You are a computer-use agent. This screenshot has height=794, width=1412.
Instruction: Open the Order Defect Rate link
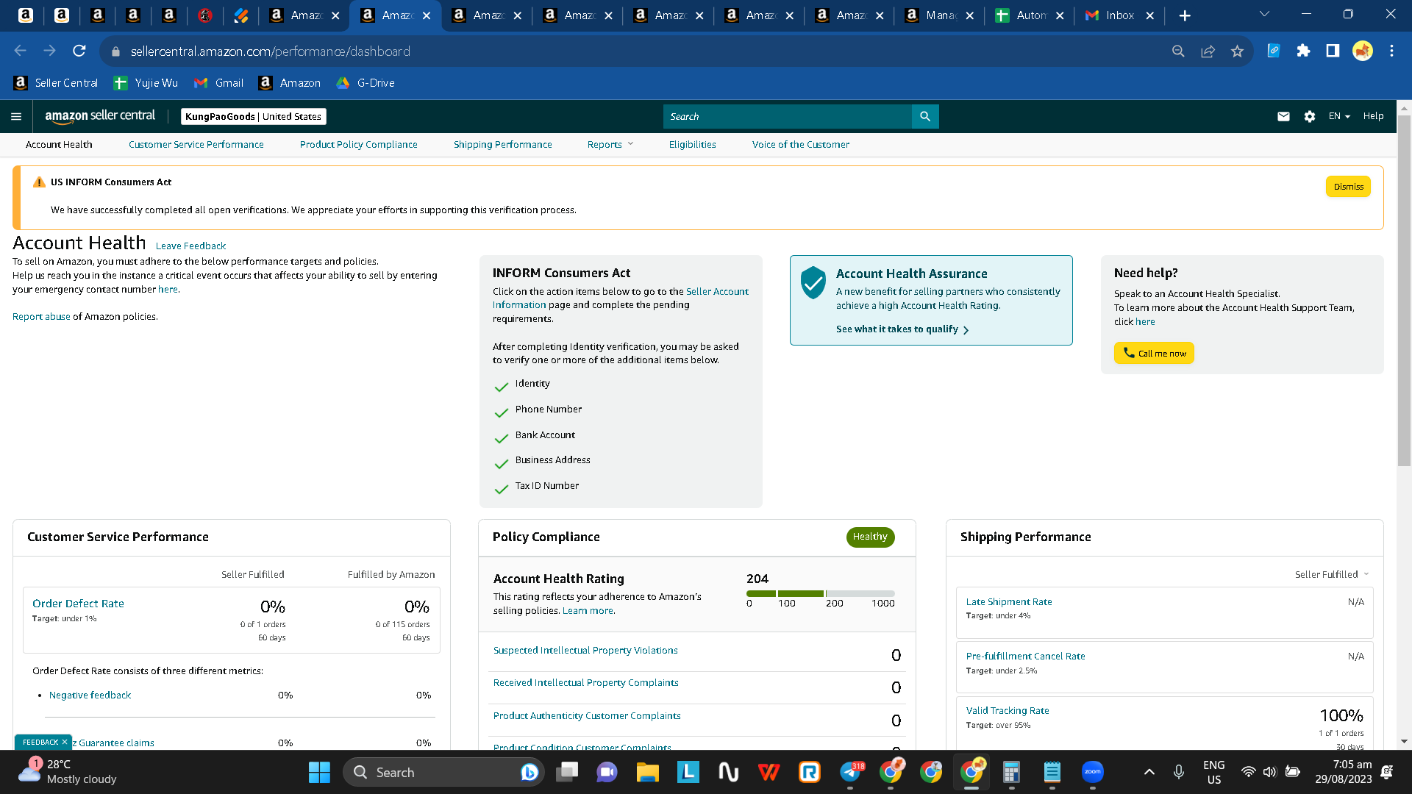click(x=78, y=604)
